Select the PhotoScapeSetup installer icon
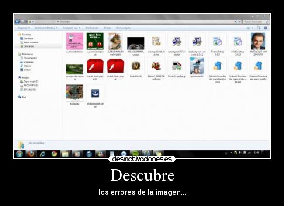The width and height of the screenshot is (284, 206). (x=177, y=66)
